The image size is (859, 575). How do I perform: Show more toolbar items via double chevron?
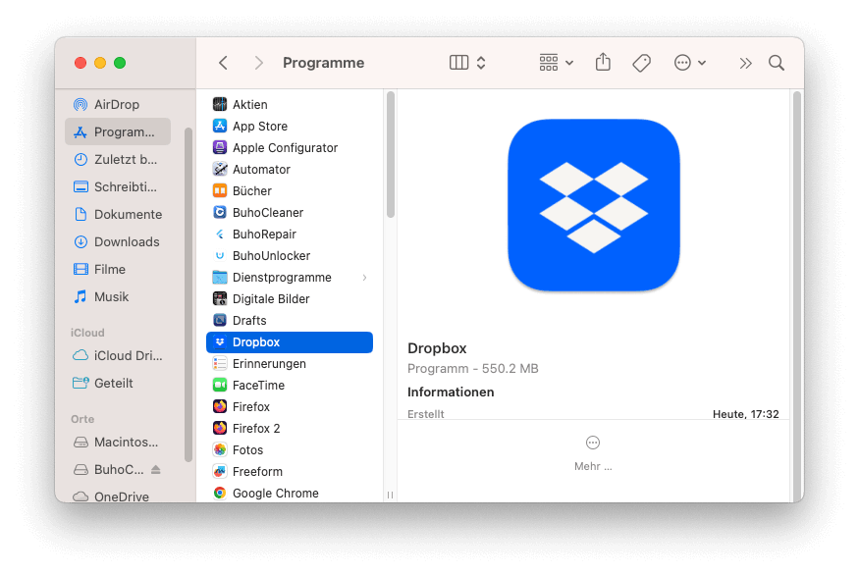(745, 64)
